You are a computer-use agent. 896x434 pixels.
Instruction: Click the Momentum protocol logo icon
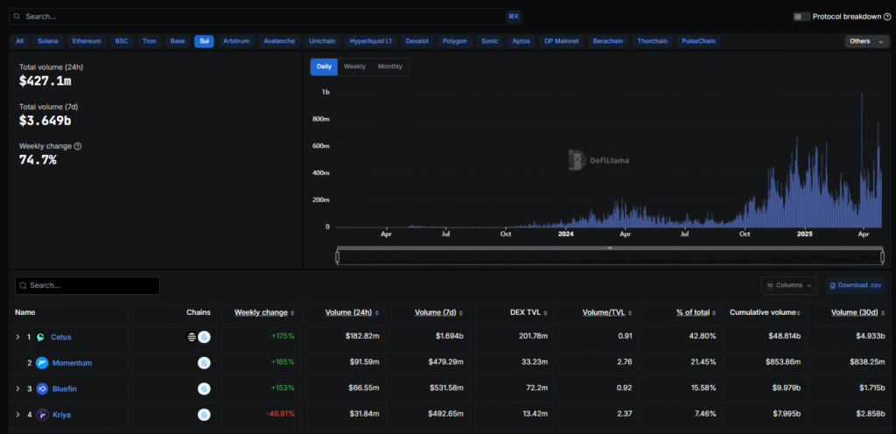pyautogui.click(x=41, y=363)
